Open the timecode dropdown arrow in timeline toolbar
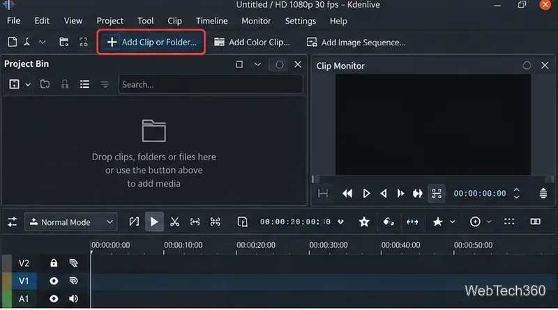Image resolution: width=558 pixels, height=310 pixels. 341,222
